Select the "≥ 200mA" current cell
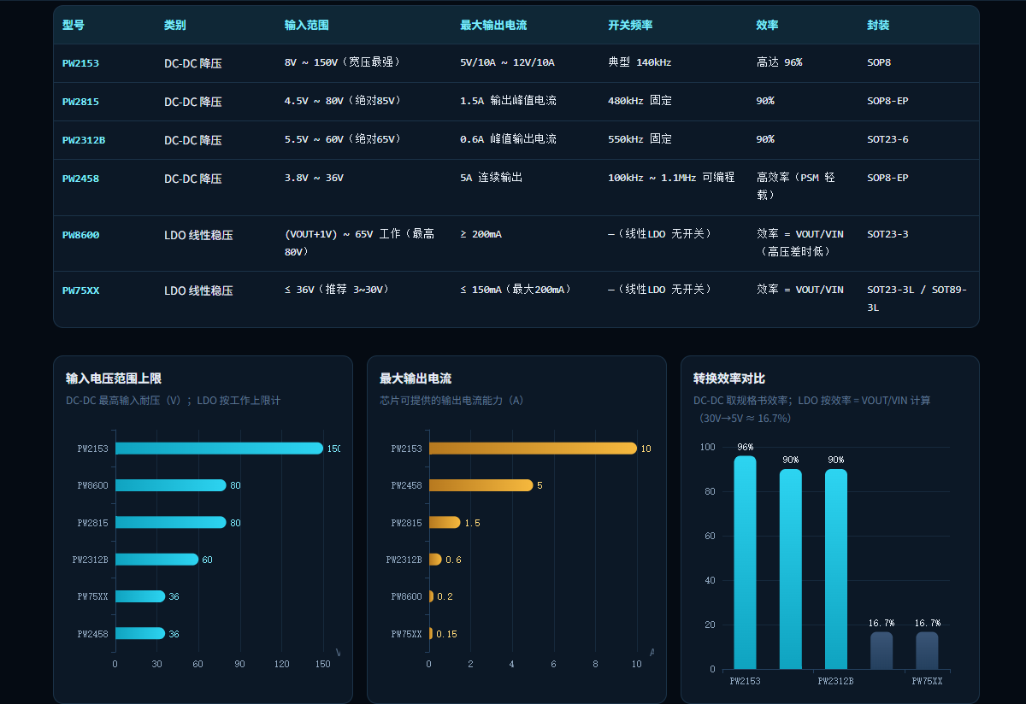This screenshot has height=704, width=1026. (481, 234)
